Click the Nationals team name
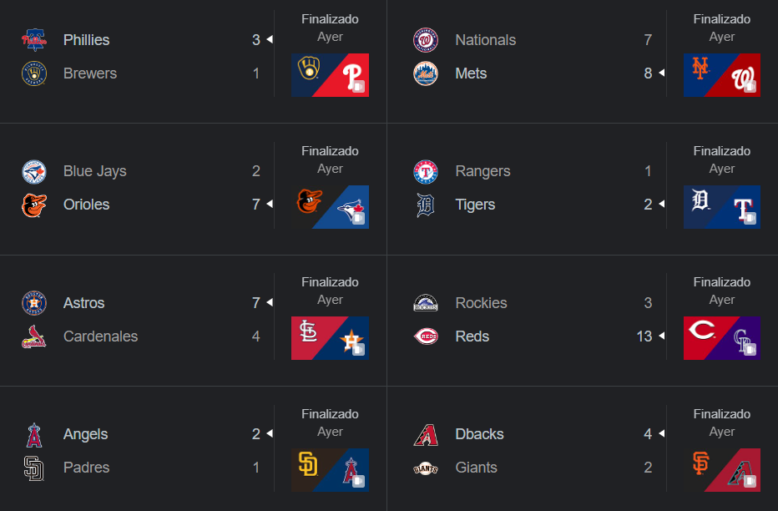The height and width of the screenshot is (511, 778). coord(485,40)
